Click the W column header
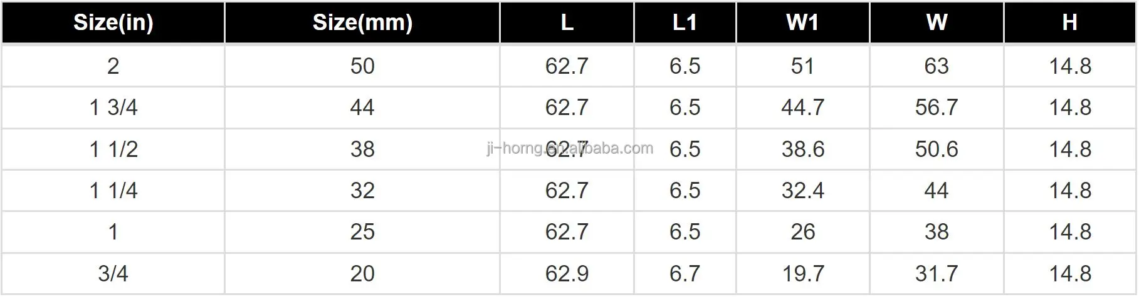This screenshot has height=297, width=1139. coord(937,23)
